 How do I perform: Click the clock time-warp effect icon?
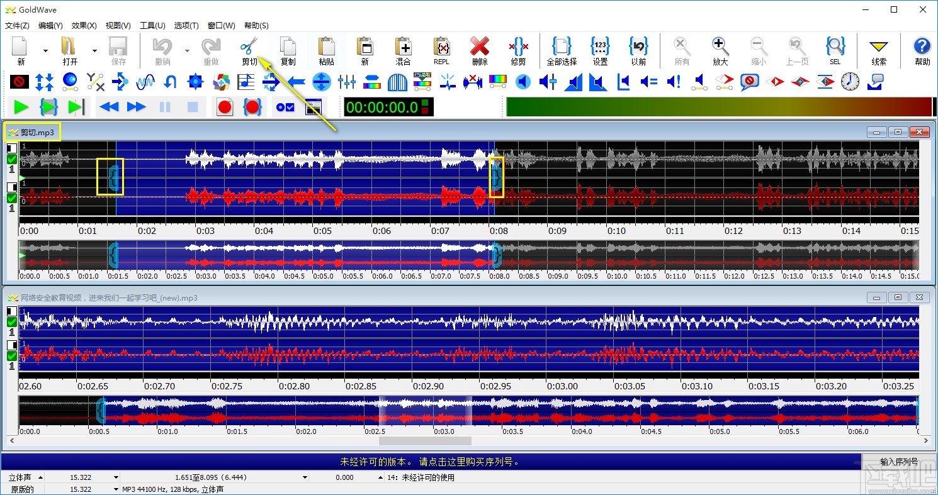(x=850, y=82)
